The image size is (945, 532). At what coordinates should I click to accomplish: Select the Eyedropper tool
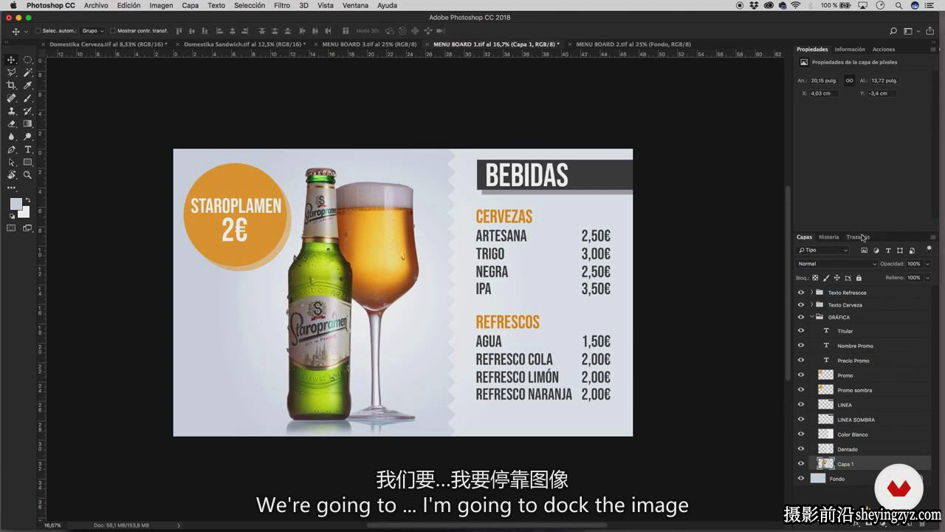click(27, 85)
